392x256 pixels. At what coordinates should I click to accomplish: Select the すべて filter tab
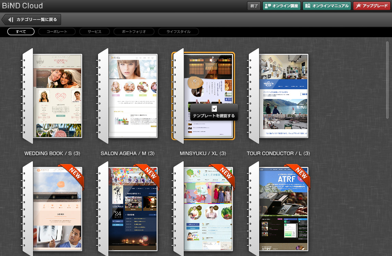point(21,32)
